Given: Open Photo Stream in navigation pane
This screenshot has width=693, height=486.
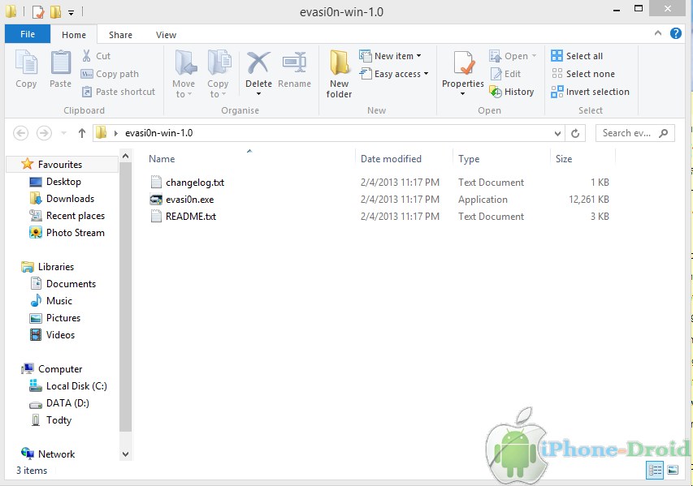Looking at the screenshot, I should [x=76, y=233].
